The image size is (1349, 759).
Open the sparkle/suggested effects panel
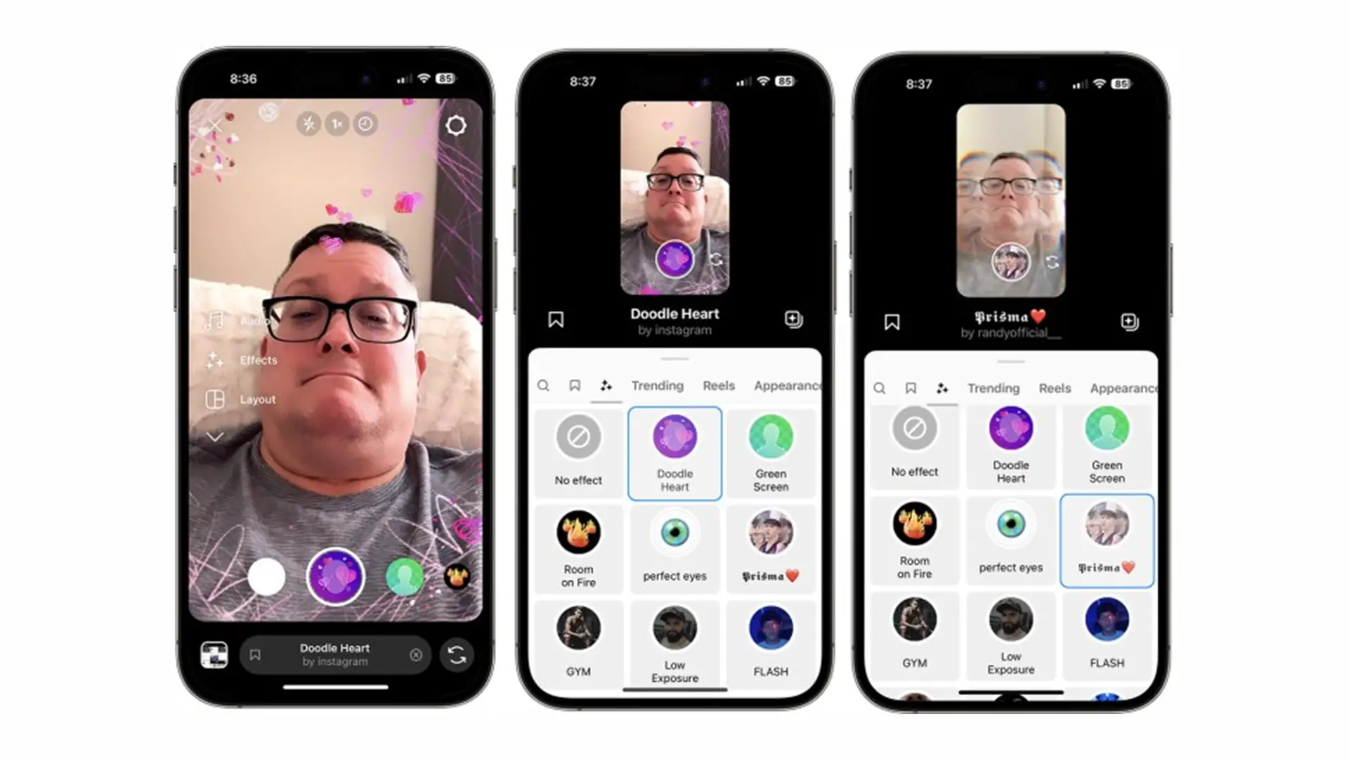(x=606, y=386)
